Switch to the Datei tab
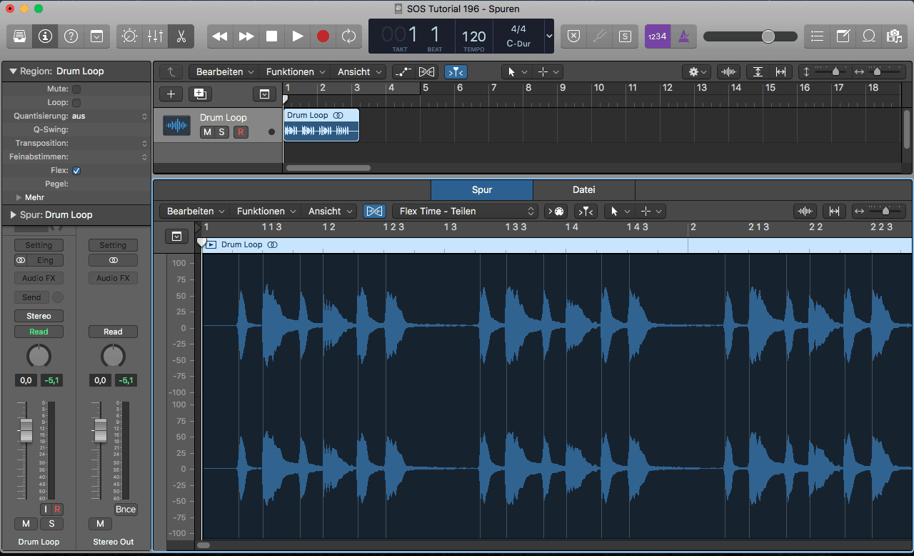Viewport: 914px width, 556px height. pyautogui.click(x=583, y=189)
